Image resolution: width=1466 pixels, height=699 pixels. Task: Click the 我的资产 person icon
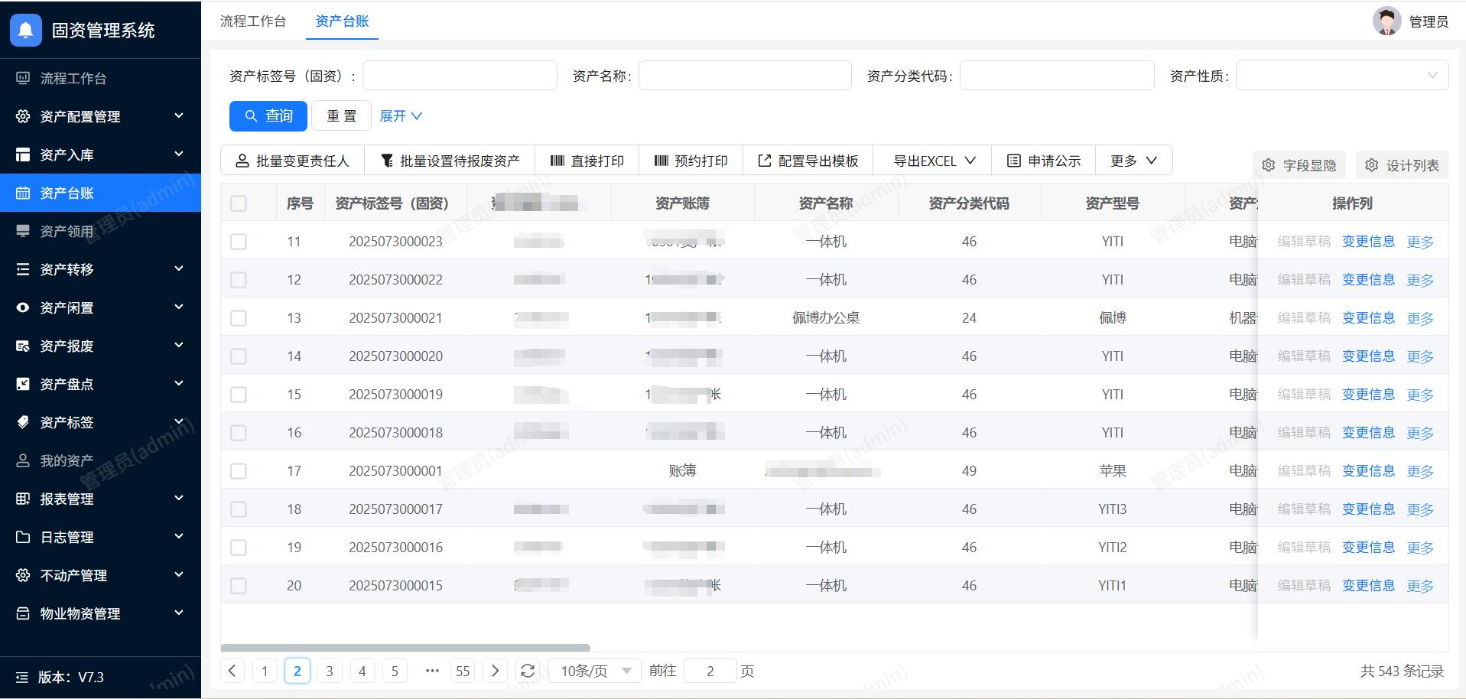coord(23,460)
